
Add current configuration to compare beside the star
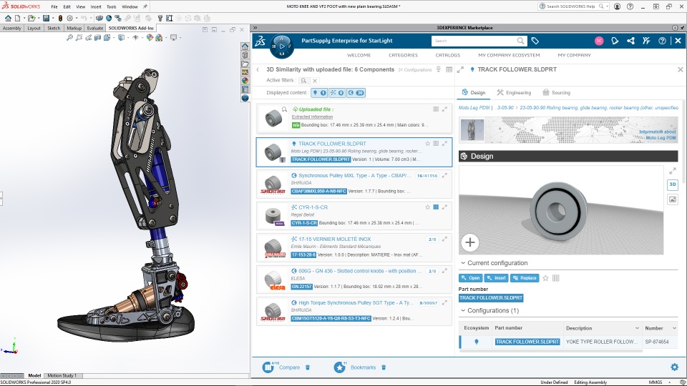coord(556,278)
